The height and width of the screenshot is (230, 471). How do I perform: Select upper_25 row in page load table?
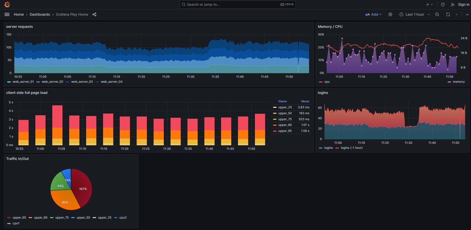pyautogui.click(x=291, y=107)
